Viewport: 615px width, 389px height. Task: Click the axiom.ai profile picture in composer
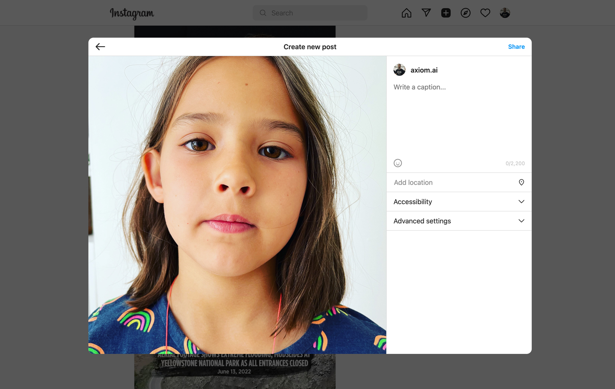point(399,70)
